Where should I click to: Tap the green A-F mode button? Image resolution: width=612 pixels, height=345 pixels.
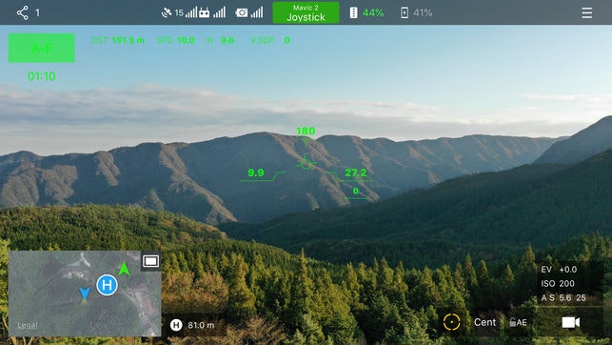(x=41, y=48)
